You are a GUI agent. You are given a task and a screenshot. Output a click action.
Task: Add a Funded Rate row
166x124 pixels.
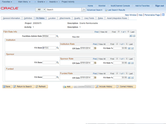(x=129, y=78)
